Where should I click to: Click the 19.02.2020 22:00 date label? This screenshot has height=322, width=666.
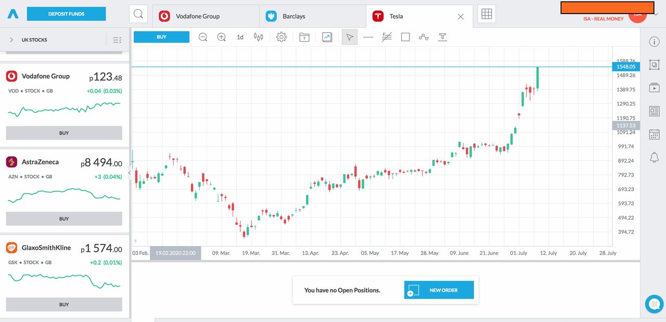[175, 253]
